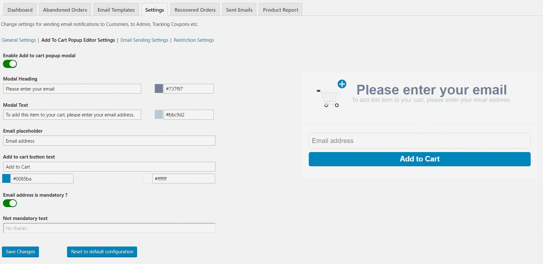The image size is (543, 264).
Task: Open the Dashboard tab
Action: [x=20, y=10]
